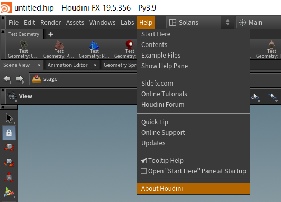This screenshot has height=202, width=281.
Task: Activate the Rotate tool in left toolbar
Action: click(9, 162)
